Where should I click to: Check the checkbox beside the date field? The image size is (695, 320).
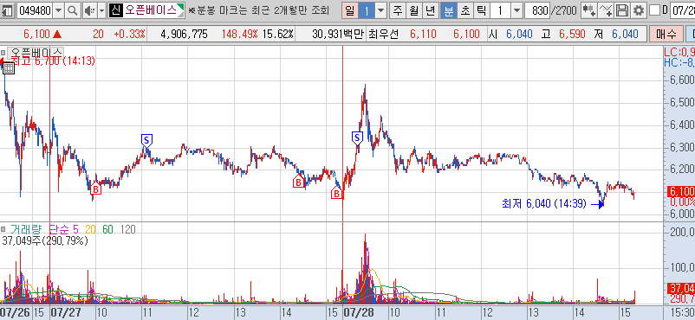tap(653, 10)
